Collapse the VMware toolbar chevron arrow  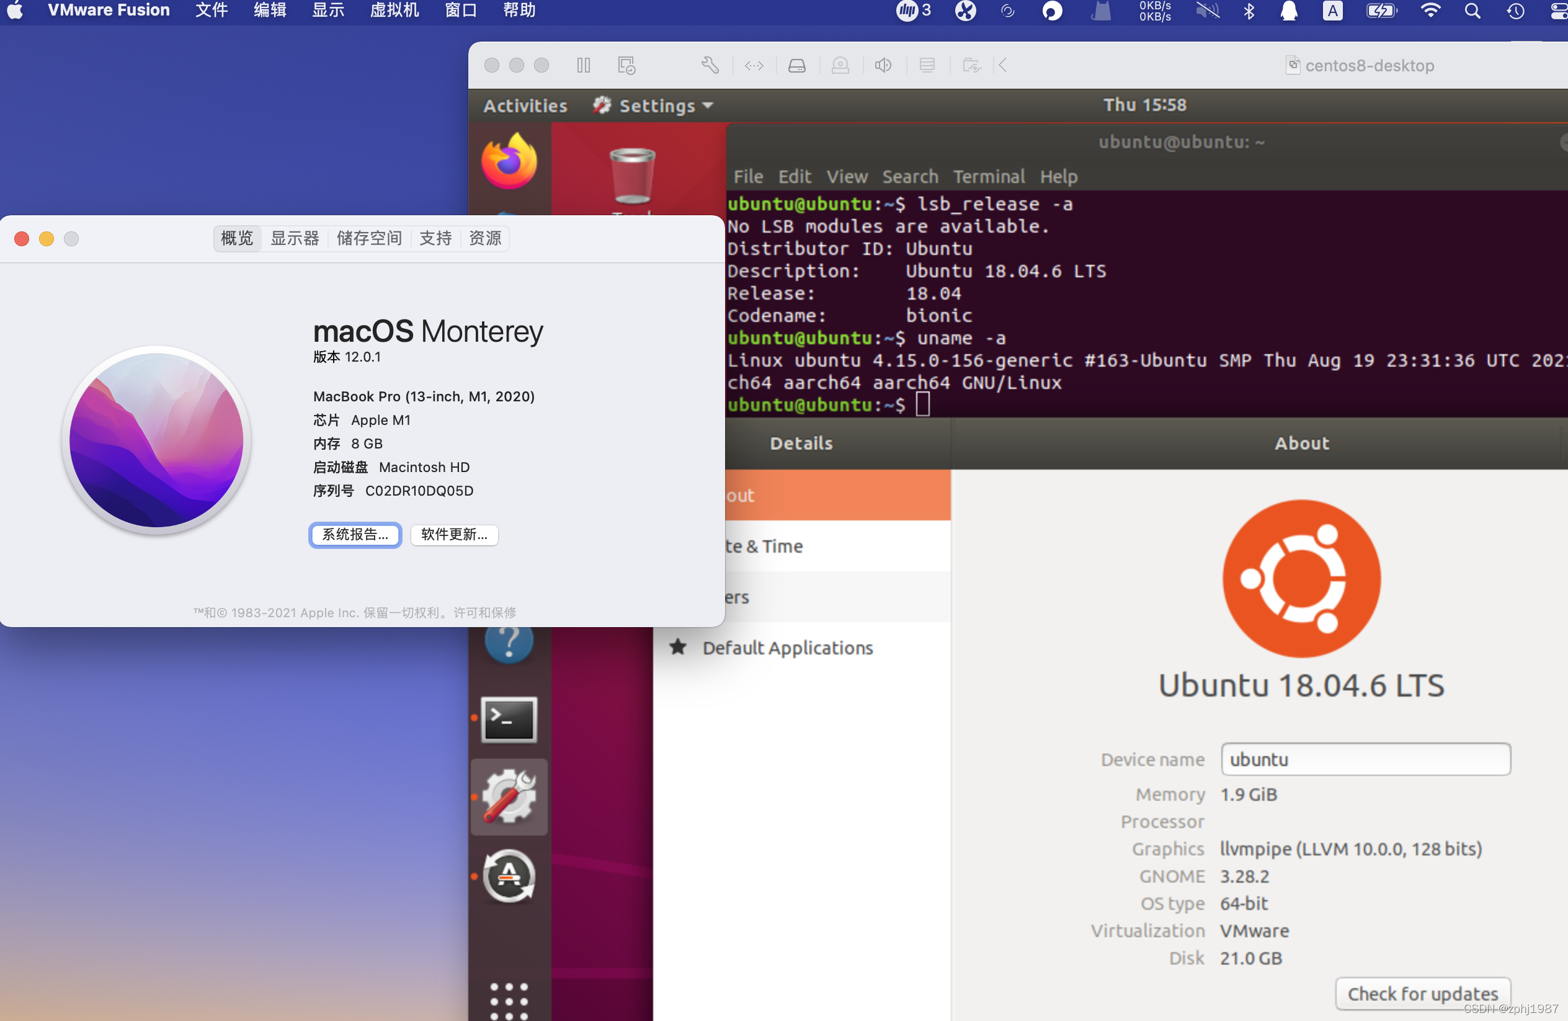pos(1003,65)
